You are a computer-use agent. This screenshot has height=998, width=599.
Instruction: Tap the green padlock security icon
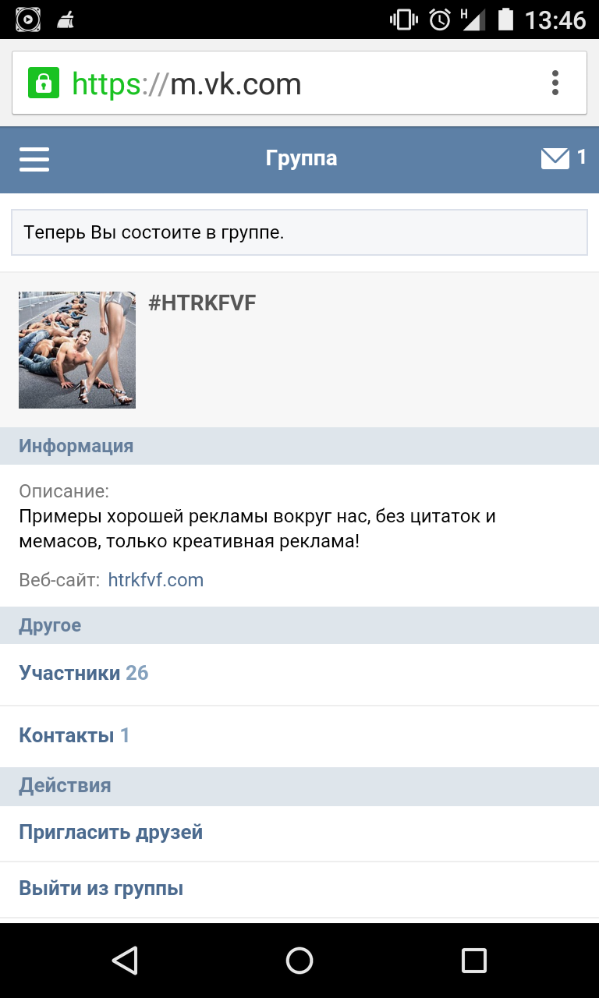pos(44,83)
